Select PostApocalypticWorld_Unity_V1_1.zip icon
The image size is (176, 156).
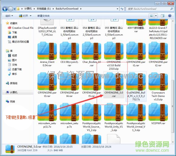(114, 112)
